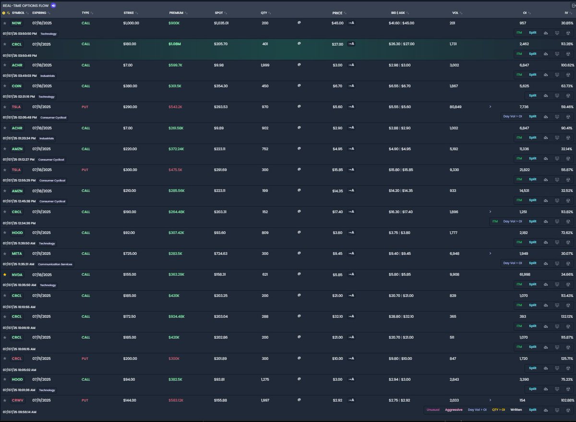Click cloud icon in NVDA row

(x=545, y=284)
